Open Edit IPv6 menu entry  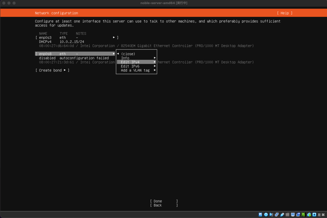coord(130,66)
